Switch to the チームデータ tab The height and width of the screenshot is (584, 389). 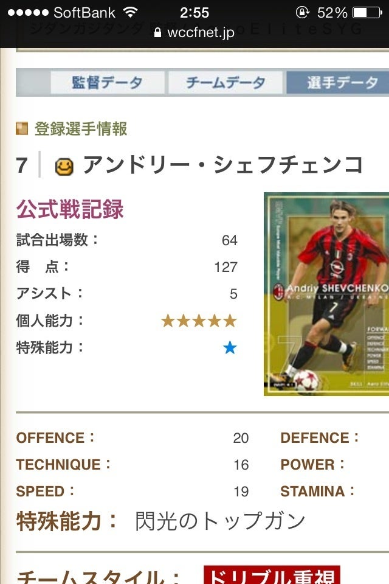pos(225,83)
